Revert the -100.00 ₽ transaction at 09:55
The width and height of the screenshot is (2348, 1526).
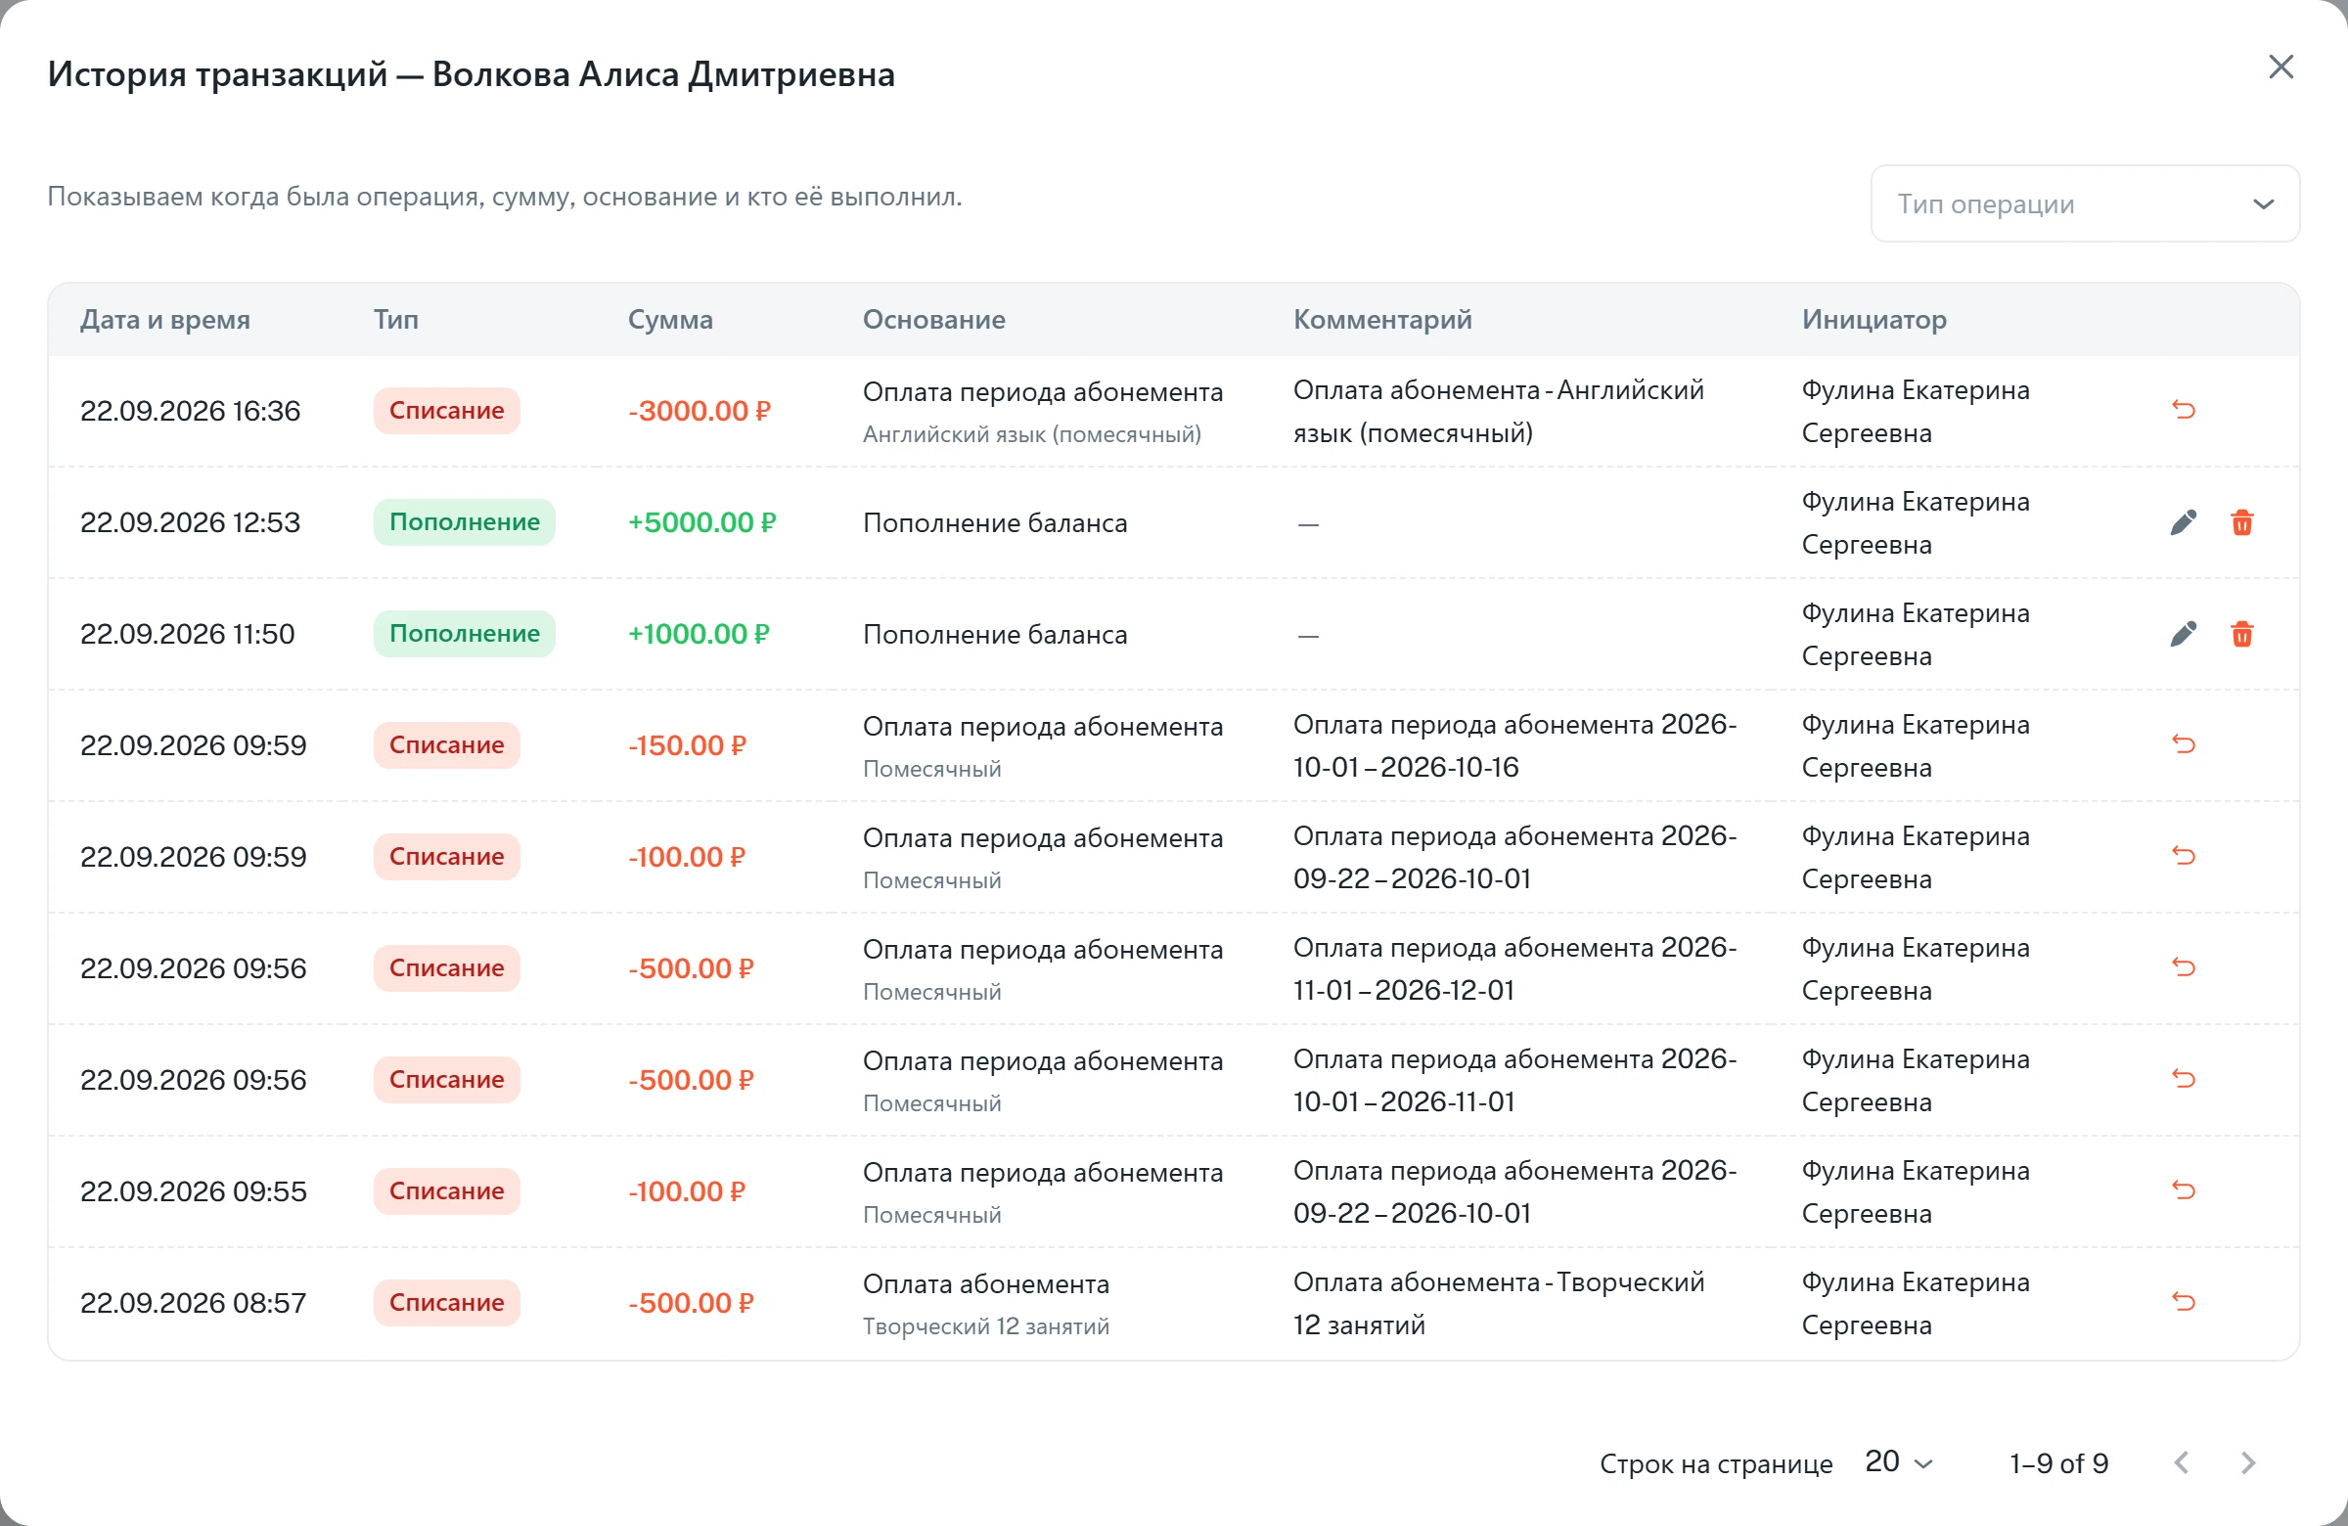click(2184, 1189)
